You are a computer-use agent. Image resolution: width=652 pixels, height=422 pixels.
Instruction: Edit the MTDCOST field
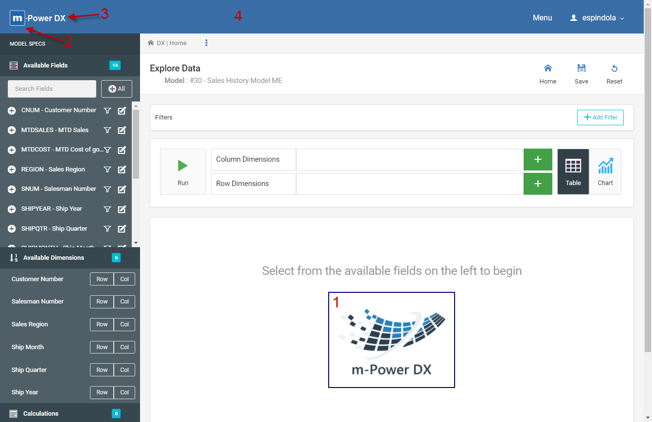tap(122, 150)
